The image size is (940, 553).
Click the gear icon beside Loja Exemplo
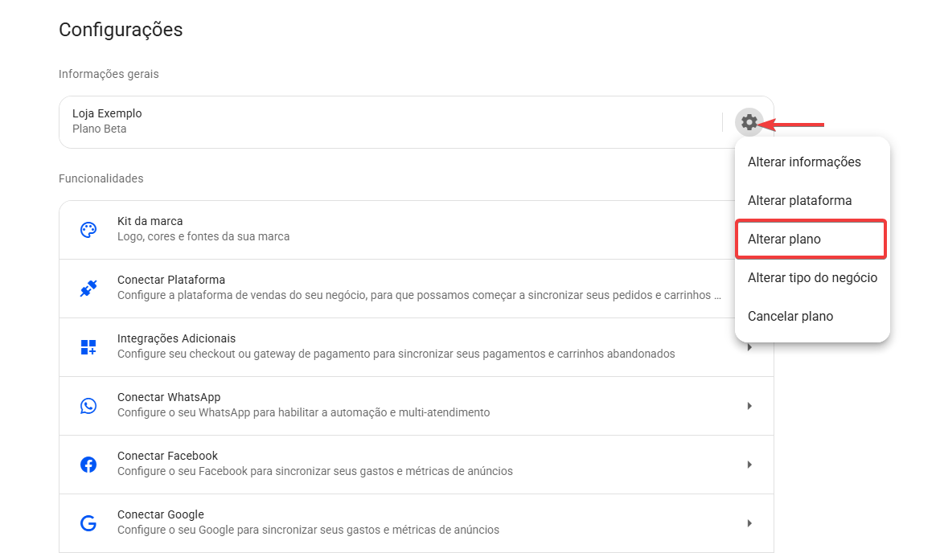[x=749, y=122]
